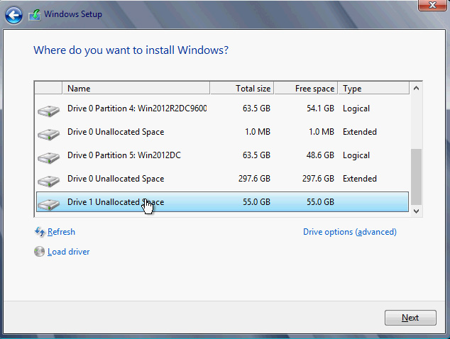The height and width of the screenshot is (339, 450).
Task: Click the back arrow button
Action: coord(15,14)
